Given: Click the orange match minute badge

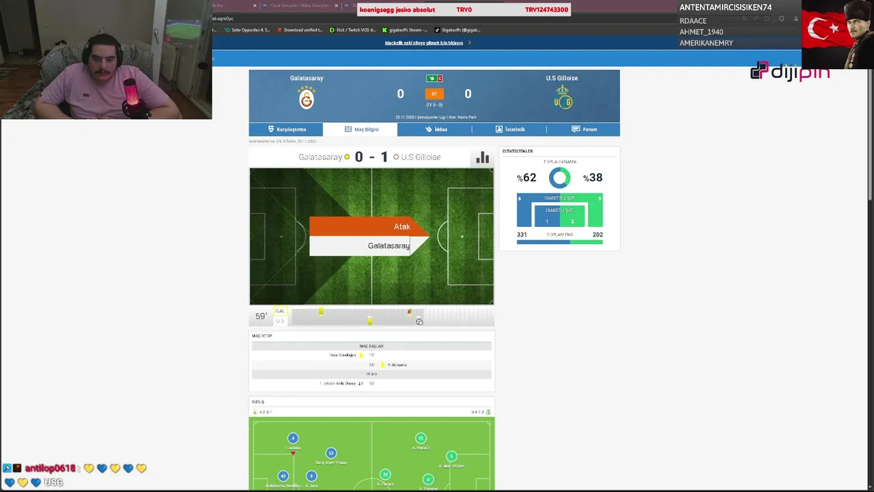Looking at the screenshot, I should point(434,94).
